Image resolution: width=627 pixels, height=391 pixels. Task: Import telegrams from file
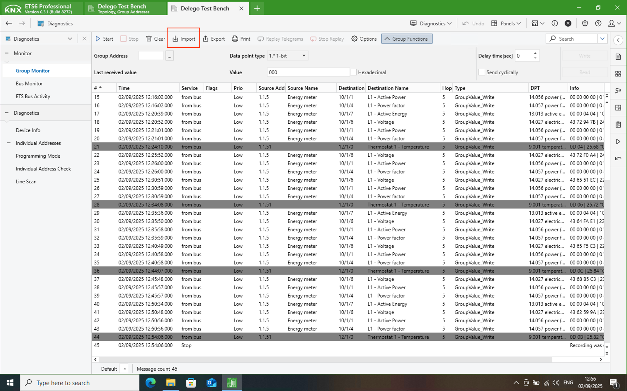point(184,39)
